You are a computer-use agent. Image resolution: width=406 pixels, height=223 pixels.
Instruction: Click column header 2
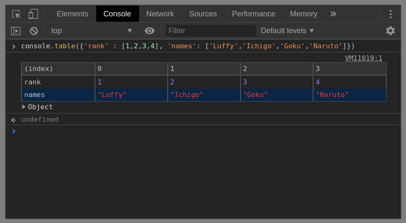pyautogui.click(x=277, y=69)
